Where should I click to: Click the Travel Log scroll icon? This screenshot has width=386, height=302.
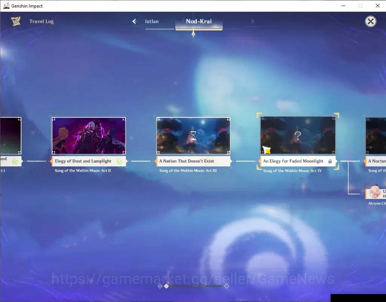coord(16,21)
